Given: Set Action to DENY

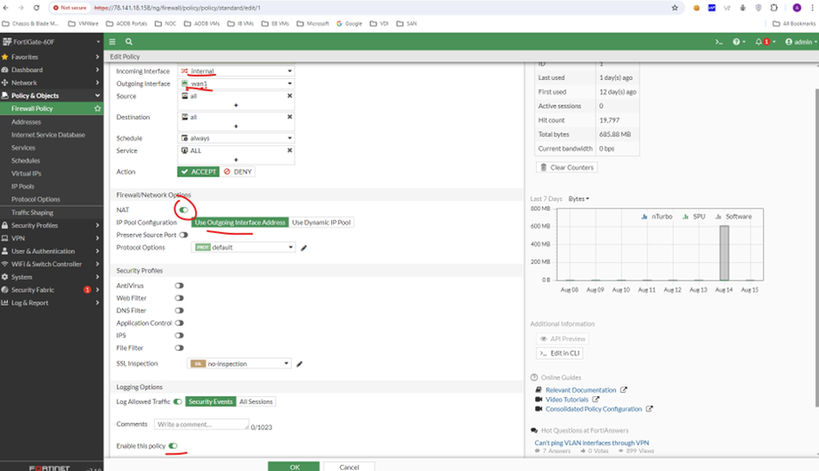Looking at the screenshot, I should click(x=238, y=172).
